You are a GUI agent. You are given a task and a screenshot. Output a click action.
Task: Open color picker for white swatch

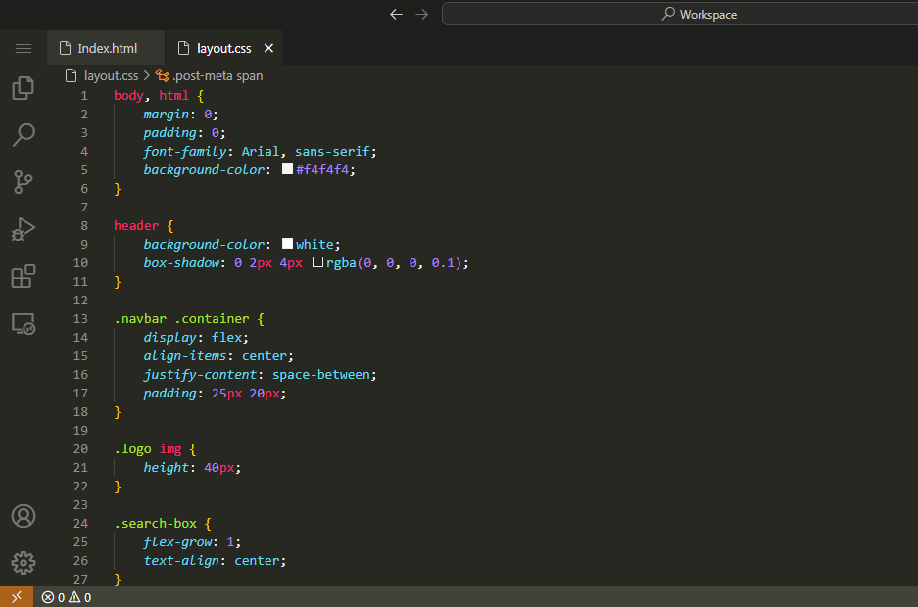pyautogui.click(x=287, y=243)
